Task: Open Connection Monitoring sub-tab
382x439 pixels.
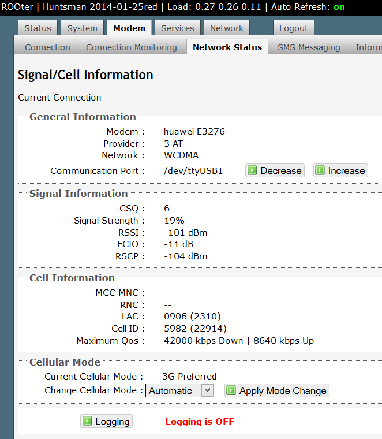Action: [132, 47]
